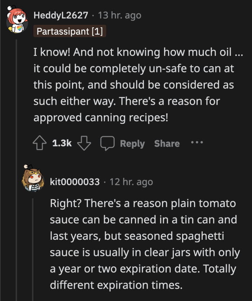Open the comment overflow menu (three dots)
252x301 pixels.
pos(197,143)
